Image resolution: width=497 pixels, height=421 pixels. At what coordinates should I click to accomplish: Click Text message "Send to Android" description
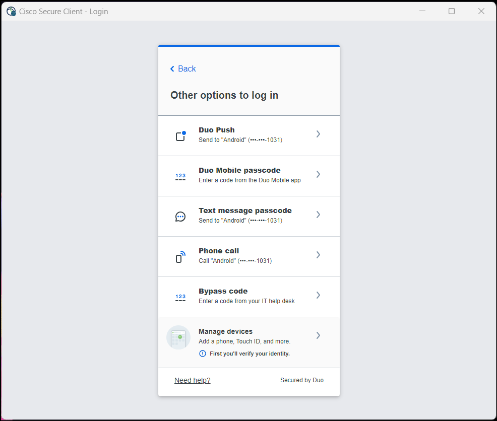pyautogui.click(x=240, y=220)
